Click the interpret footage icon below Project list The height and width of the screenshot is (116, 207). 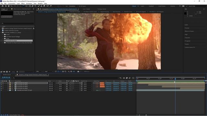click(1, 72)
